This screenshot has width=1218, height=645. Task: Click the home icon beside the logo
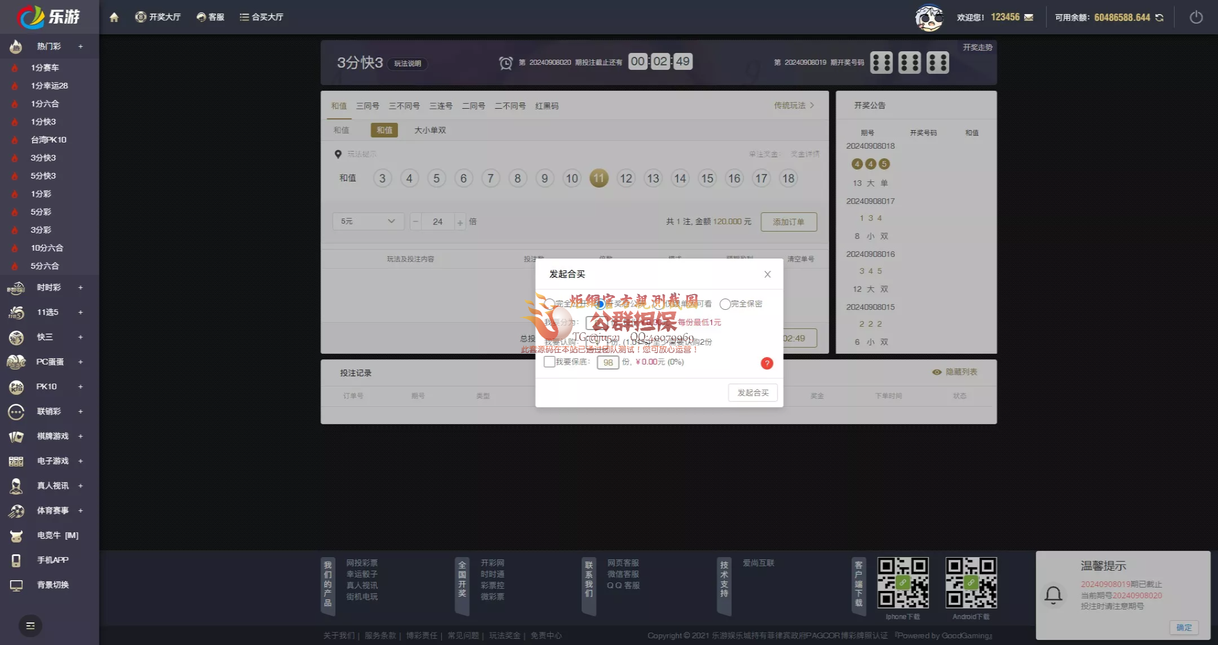pos(114,17)
